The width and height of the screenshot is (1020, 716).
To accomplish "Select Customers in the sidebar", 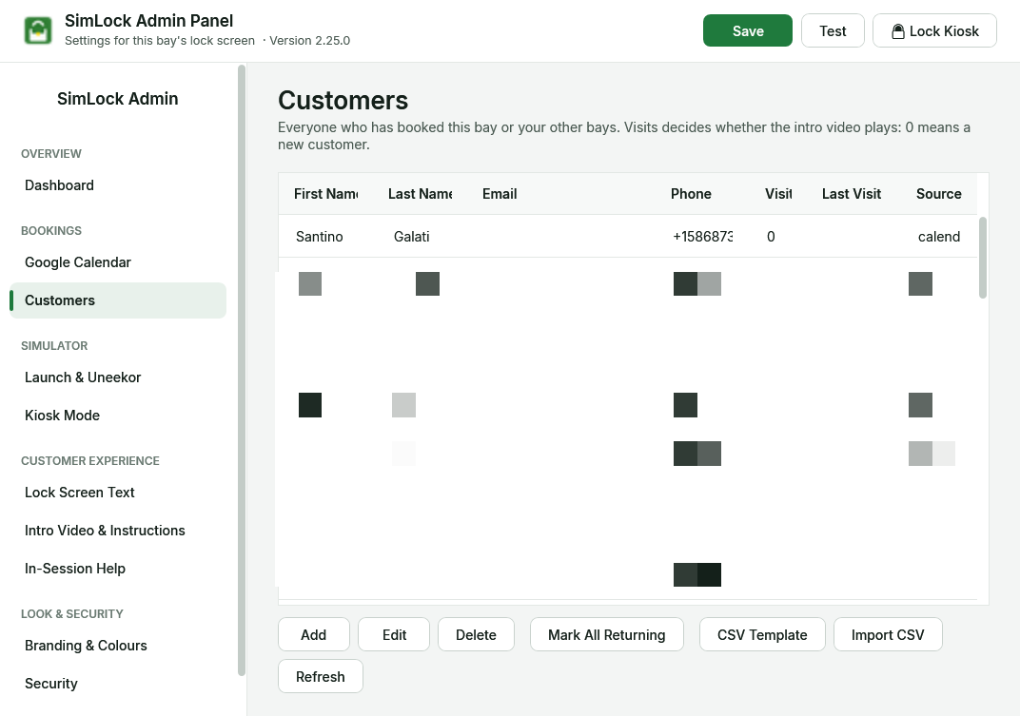I will [x=118, y=300].
